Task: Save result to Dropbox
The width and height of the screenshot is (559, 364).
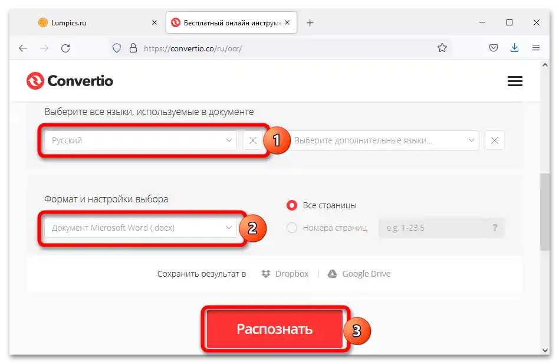Action: tap(285, 274)
